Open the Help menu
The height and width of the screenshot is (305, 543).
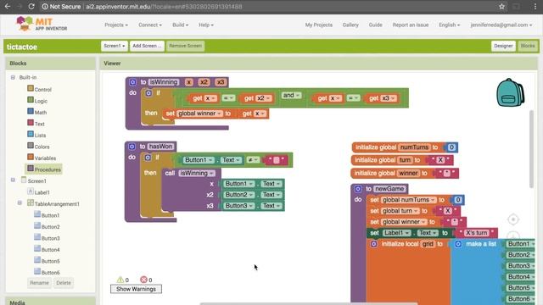point(206,25)
